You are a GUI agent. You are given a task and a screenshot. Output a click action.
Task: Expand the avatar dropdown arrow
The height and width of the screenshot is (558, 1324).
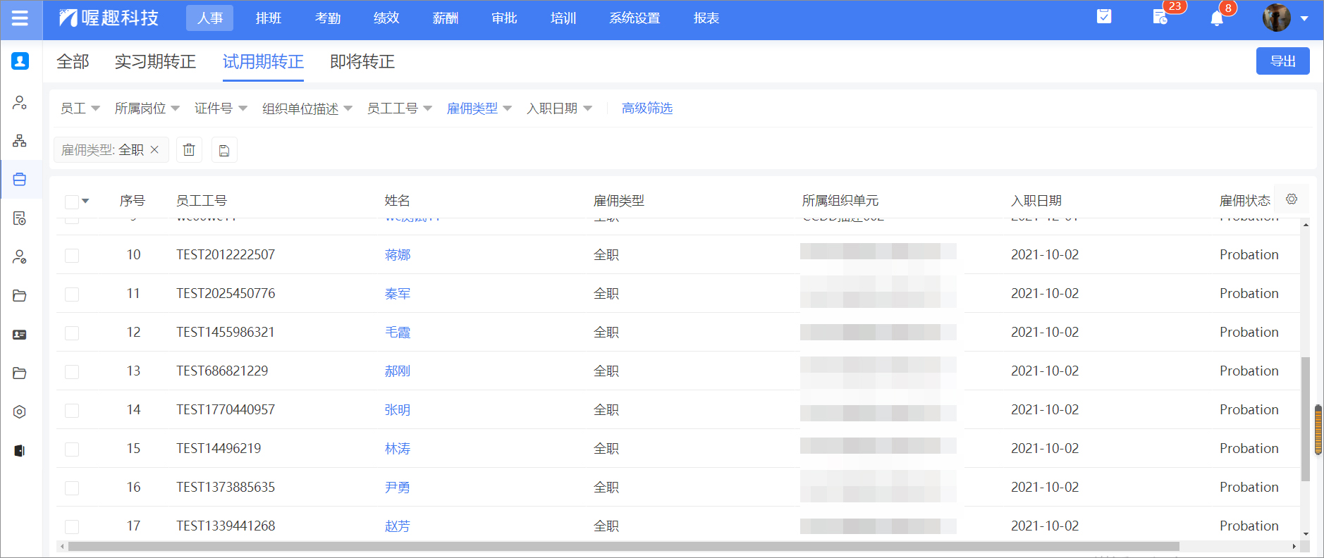pyautogui.click(x=1304, y=19)
